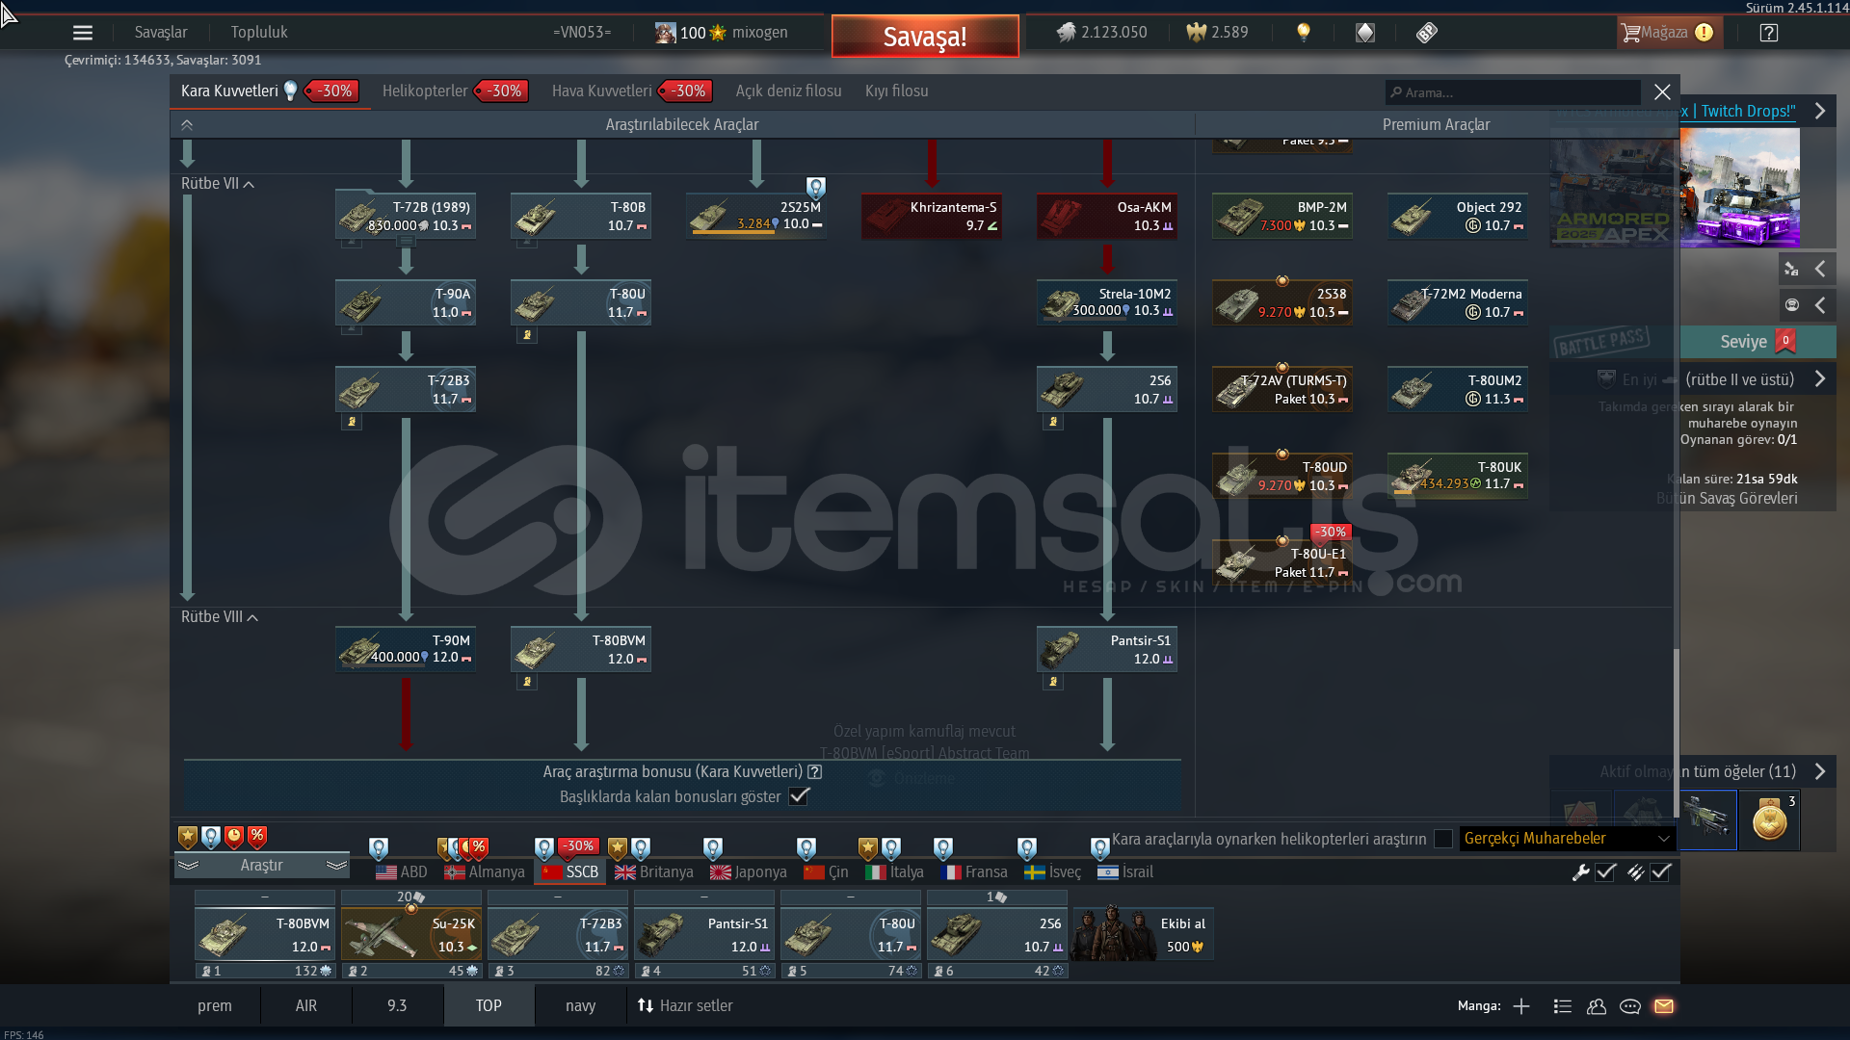1850x1040 pixels.
Task: Toggle auto-repair checkbox next to wrench
Action: pos(1605,872)
